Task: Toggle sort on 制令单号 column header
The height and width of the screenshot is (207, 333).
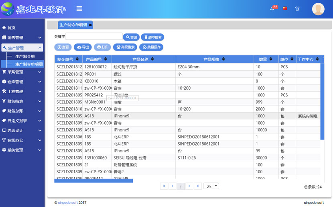Action: click(77, 59)
